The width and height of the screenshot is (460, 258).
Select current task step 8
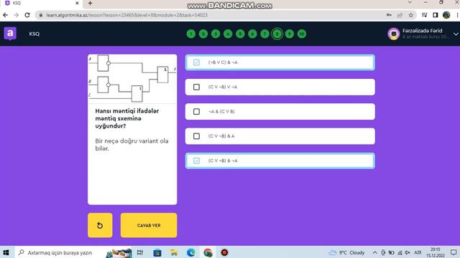277,34
